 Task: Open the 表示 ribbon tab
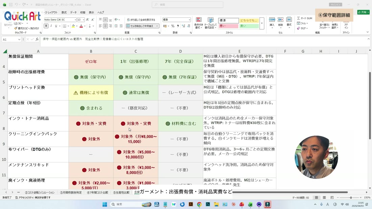tap(91, 12)
